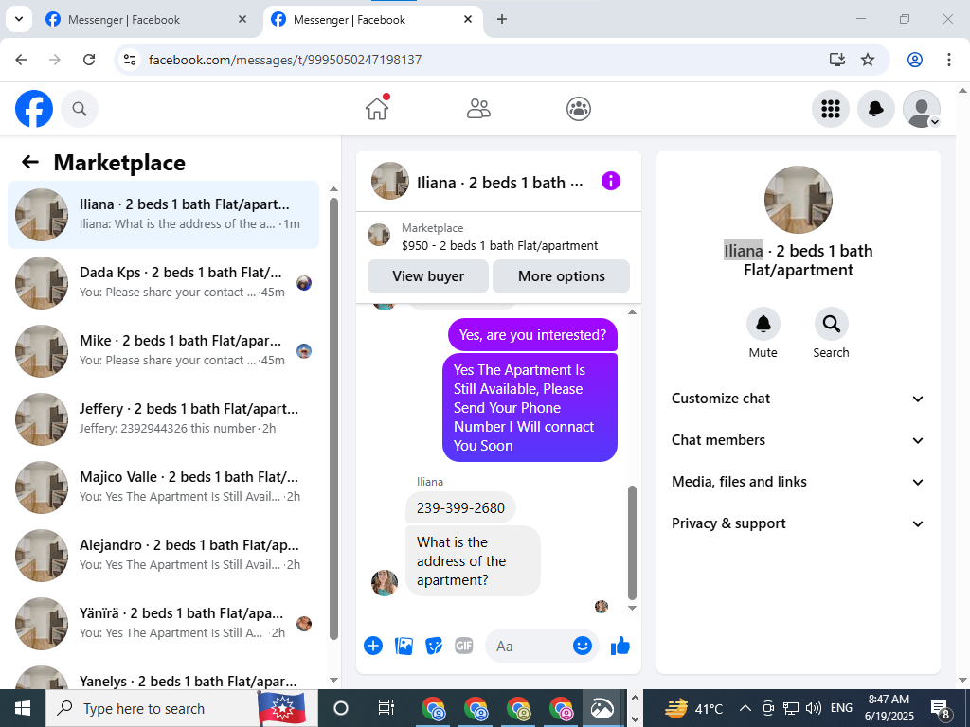Open the 41°C weather widget

[x=693, y=708]
